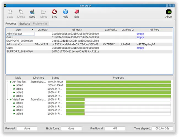This screenshot has width=179, height=137.
Task: Collapse the Vista free tree node
Action: (7, 99)
